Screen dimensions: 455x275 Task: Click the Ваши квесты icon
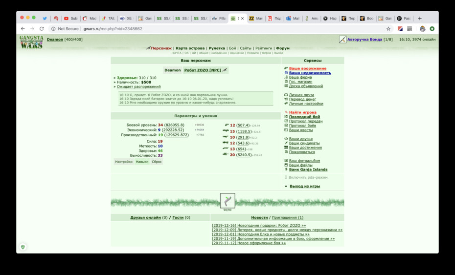point(286,130)
